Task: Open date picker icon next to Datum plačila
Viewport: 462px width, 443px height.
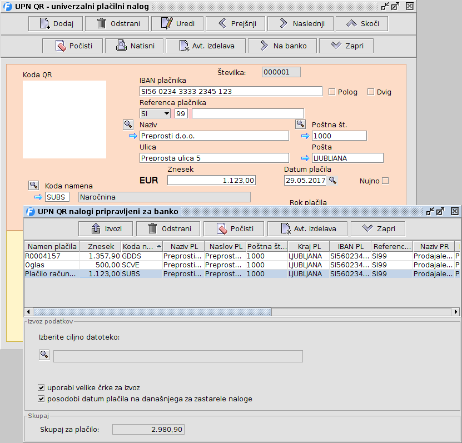Action: click(x=332, y=180)
